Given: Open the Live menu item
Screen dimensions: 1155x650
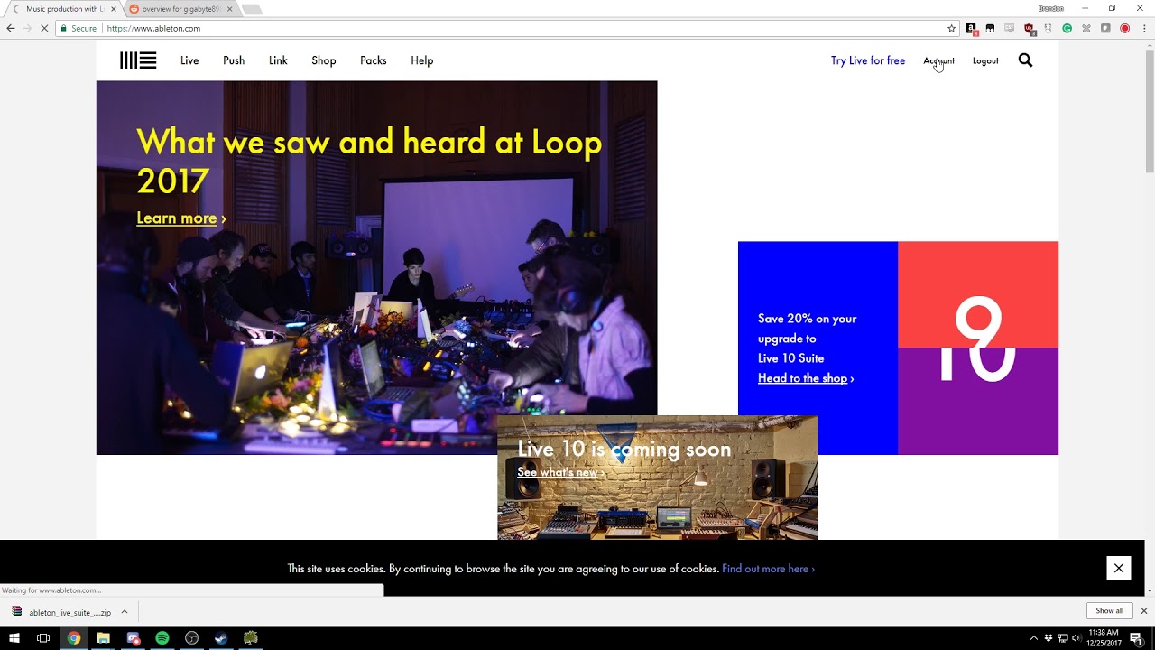Looking at the screenshot, I should (x=189, y=60).
